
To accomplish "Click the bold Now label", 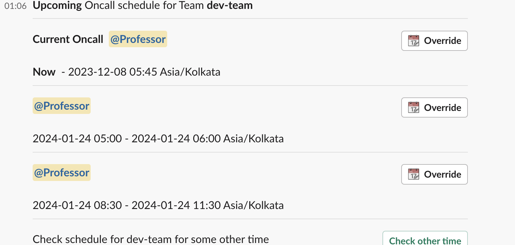I will [44, 72].
